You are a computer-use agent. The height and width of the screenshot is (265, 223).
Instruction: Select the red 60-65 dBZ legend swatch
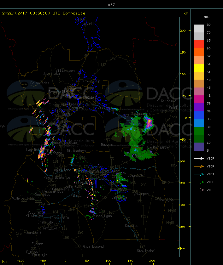tap(199, 44)
